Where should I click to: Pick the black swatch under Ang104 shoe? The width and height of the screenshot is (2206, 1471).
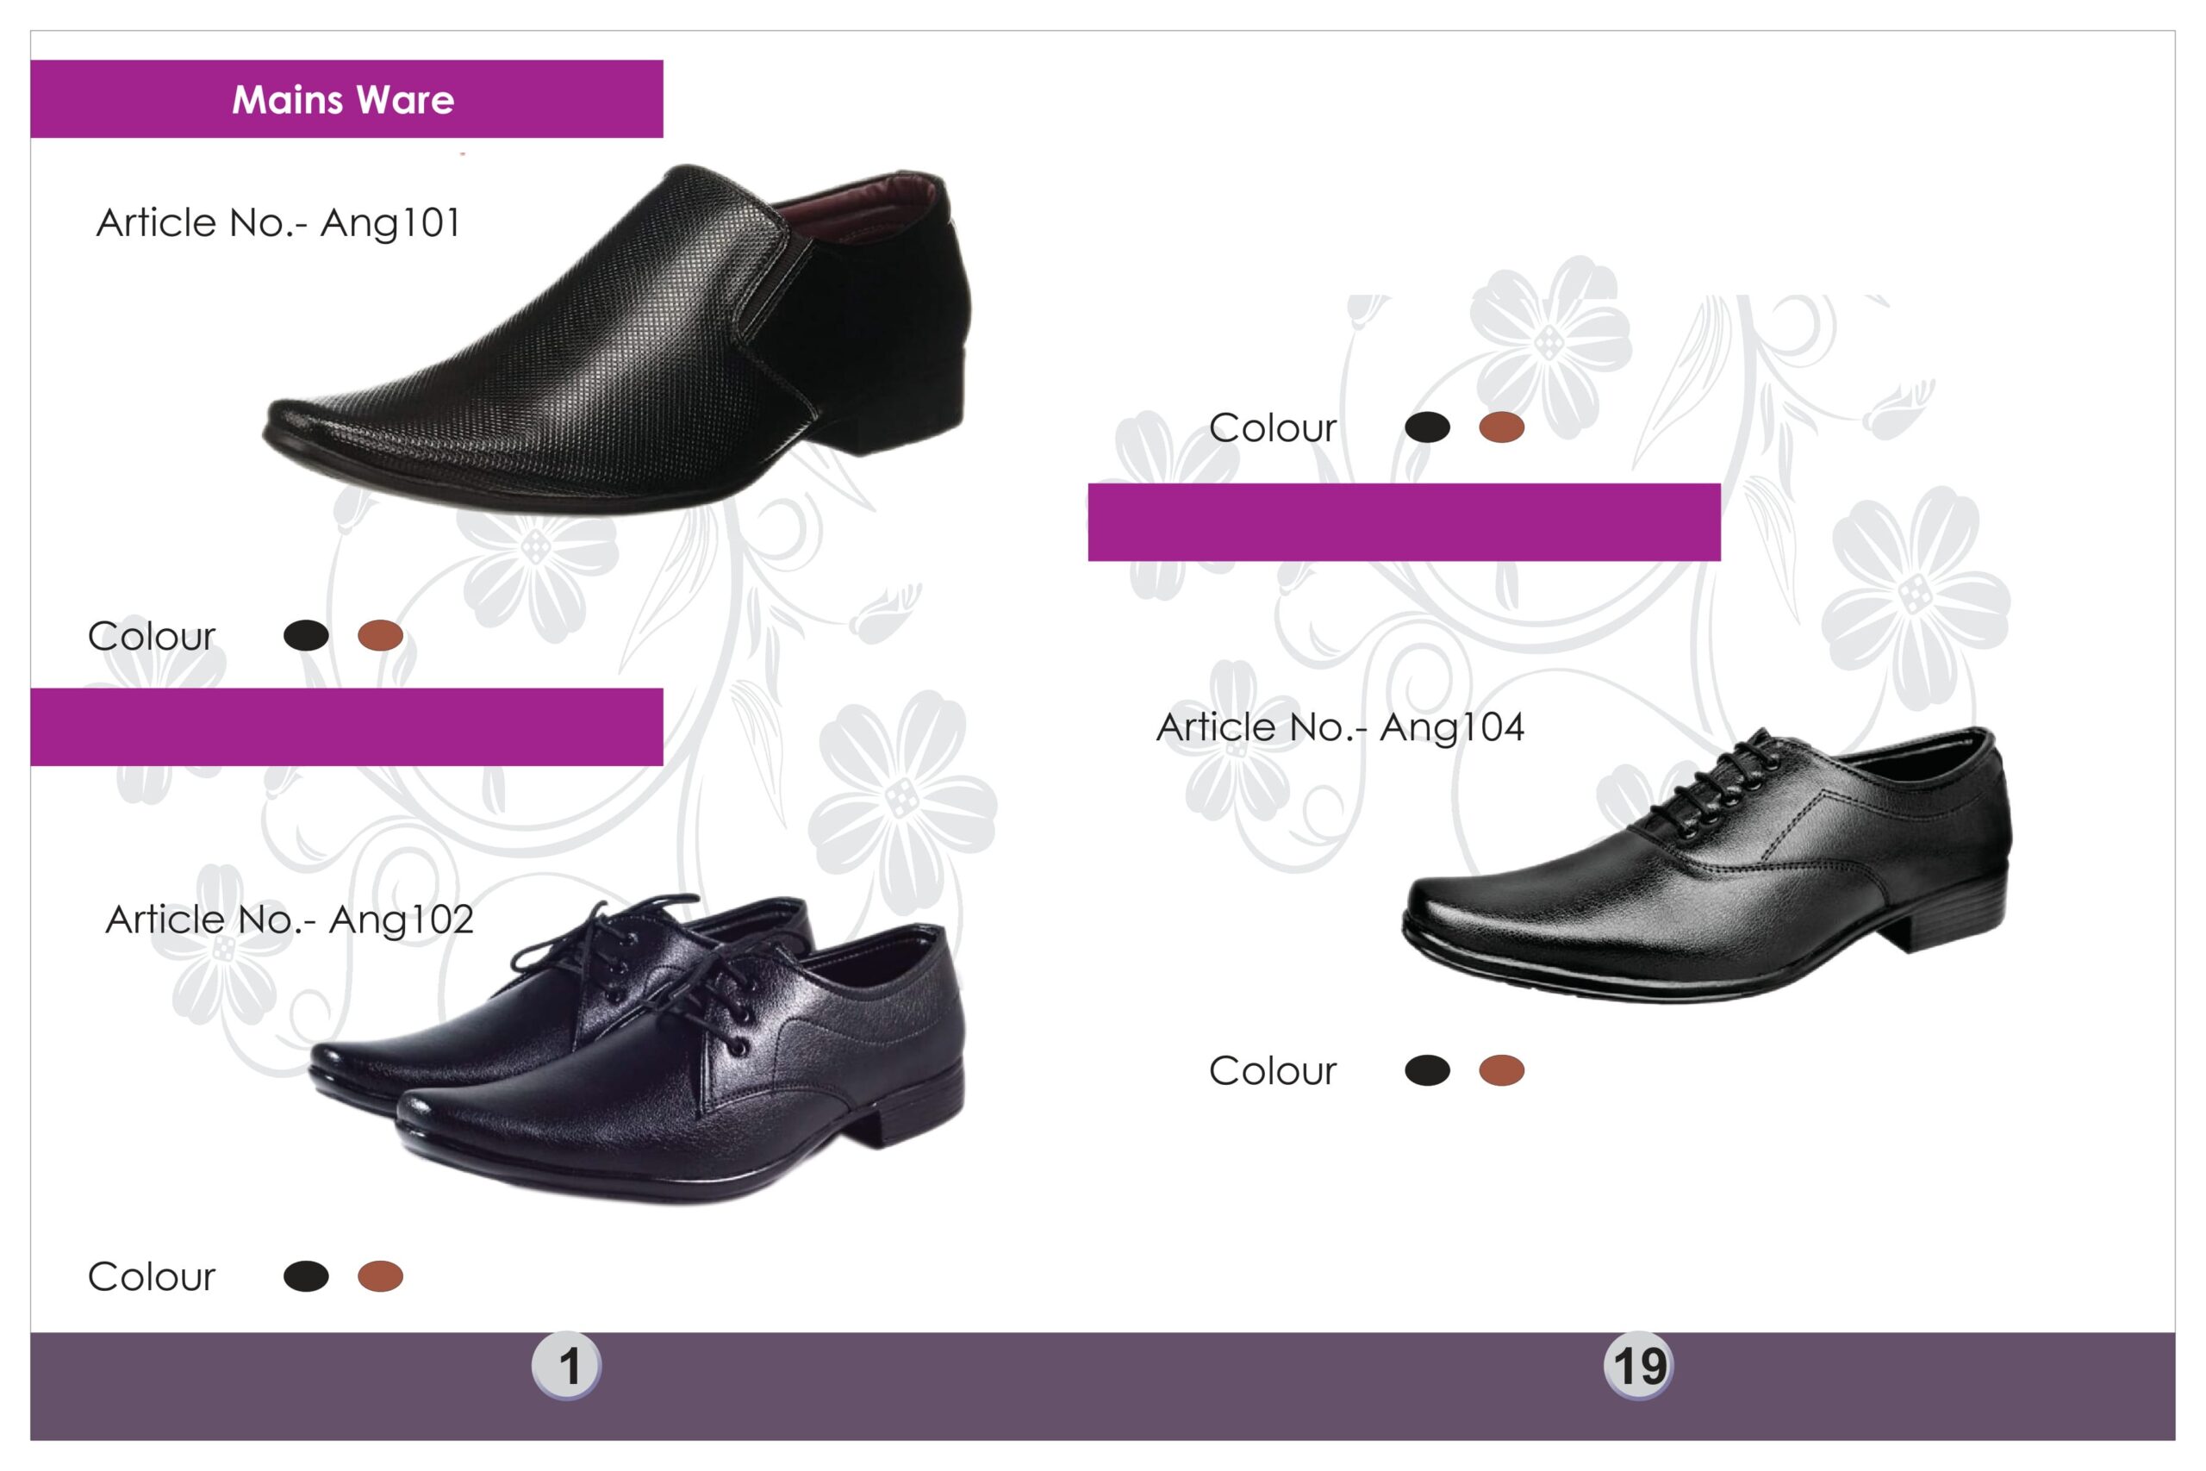click(x=1427, y=1069)
